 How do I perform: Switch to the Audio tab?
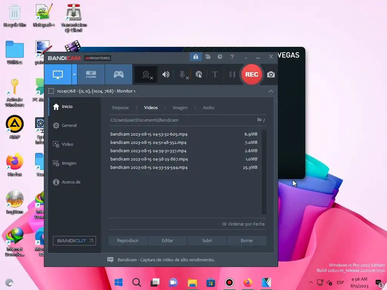point(208,108)
